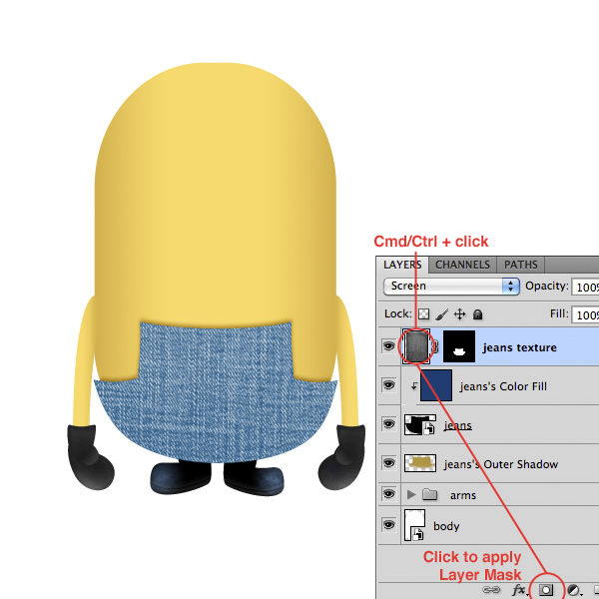Hide the jeans texture layer
Viewport: 599px width, 599px height.
(389, 346)
